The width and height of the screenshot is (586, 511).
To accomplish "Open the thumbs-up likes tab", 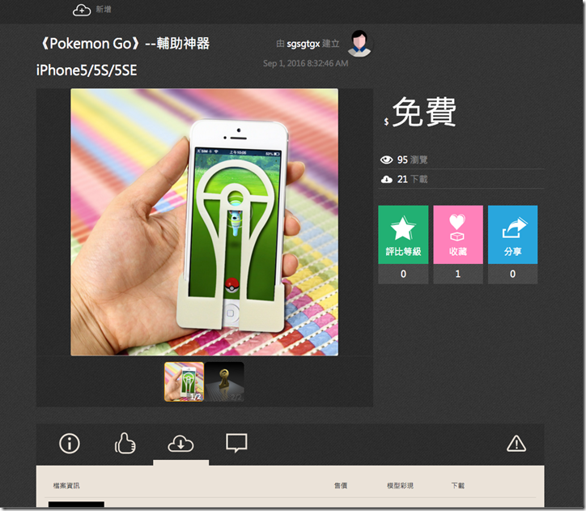I will click(x=125, y=443).
